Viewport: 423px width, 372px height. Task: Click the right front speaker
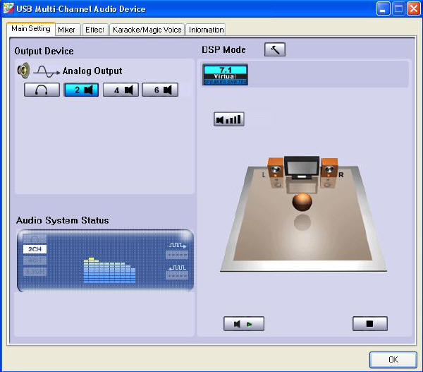(329, 172)
